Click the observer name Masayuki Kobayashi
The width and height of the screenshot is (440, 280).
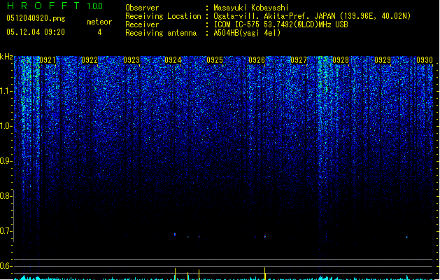point(251,8)
